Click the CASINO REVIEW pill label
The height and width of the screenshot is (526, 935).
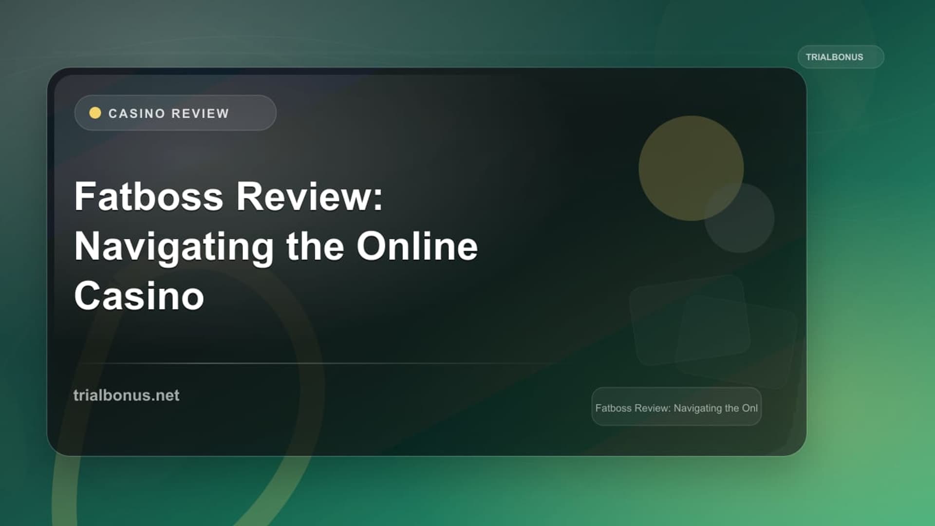coord(175,113)
